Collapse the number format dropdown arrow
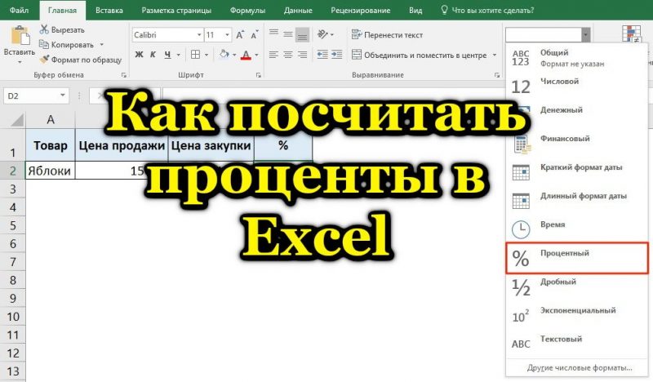The height and width of the screenshot is (382, 653). tap(585, 35)
